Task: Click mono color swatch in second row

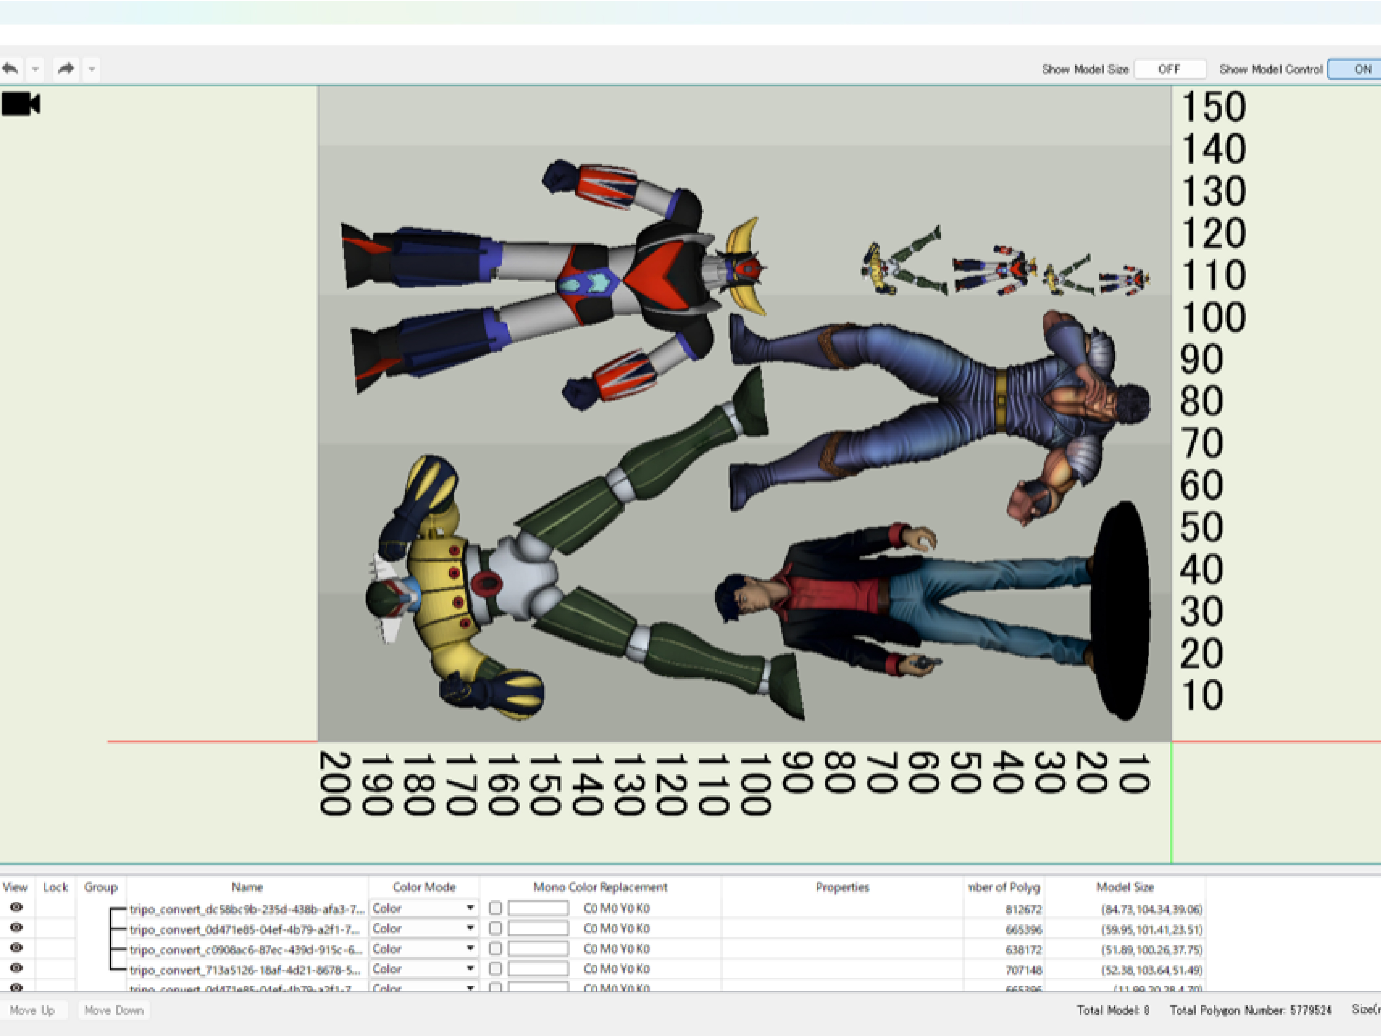Action: [537, 929]
